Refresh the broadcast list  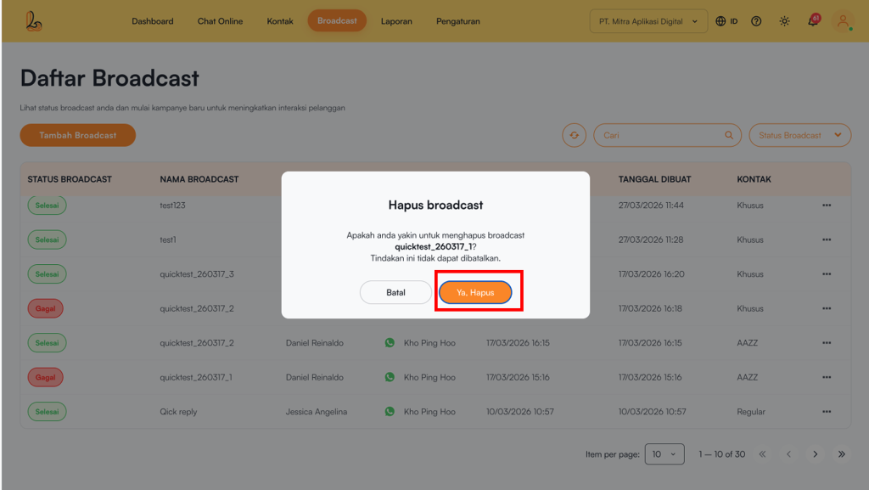pos(575,135)
